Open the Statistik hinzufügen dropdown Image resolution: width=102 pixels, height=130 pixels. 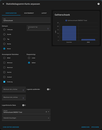26,118
